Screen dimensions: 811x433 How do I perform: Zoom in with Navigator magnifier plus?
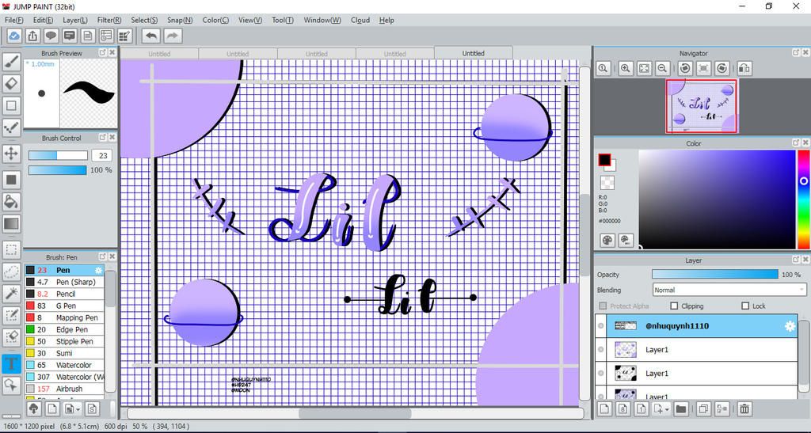pyautogui.click(x=626, y=68)
